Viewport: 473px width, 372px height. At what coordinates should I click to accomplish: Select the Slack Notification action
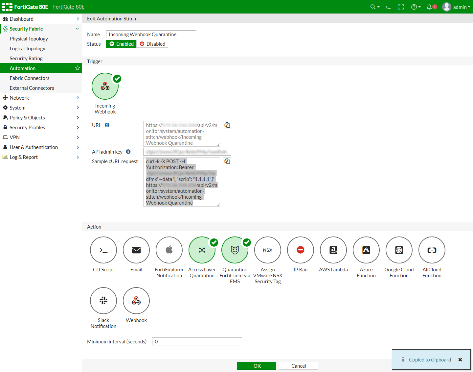[103, 301]
